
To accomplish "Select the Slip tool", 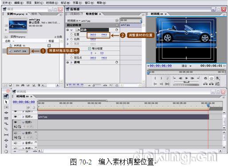I will (x=6, y=135).
